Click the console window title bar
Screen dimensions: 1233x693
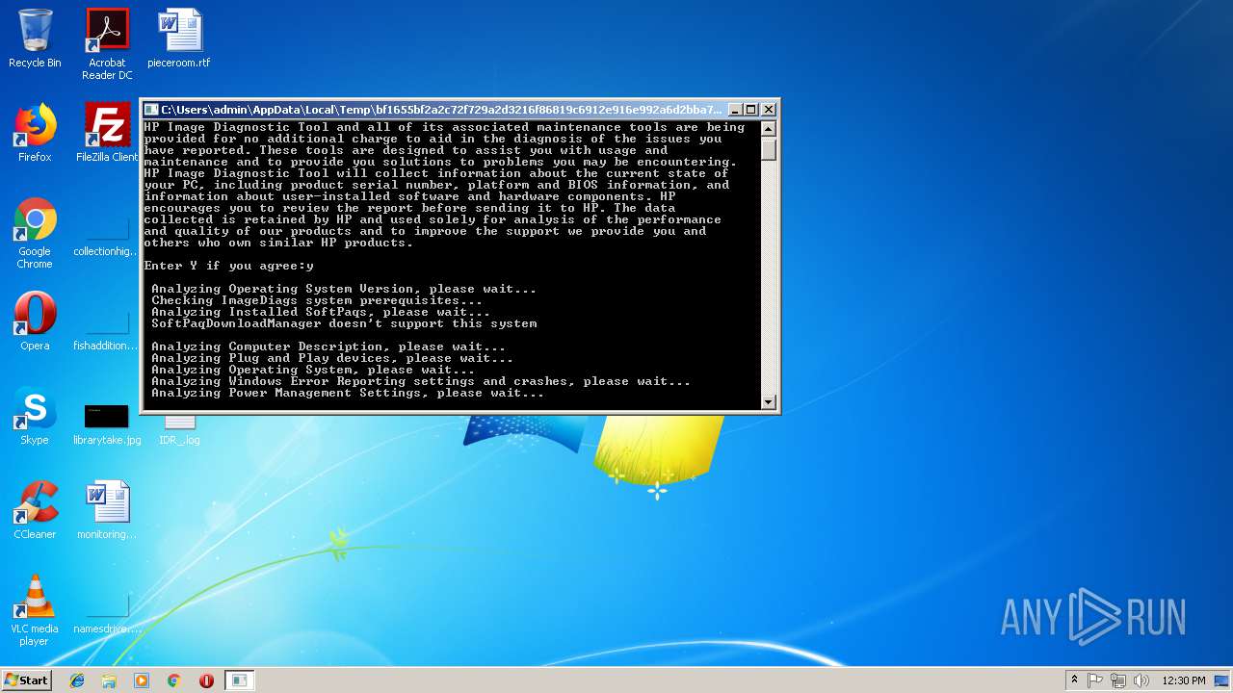442,110
